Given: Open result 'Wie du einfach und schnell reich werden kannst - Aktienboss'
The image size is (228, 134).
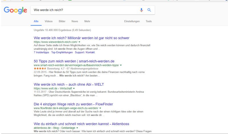Looking at the screenshot, I should (82, 124).
